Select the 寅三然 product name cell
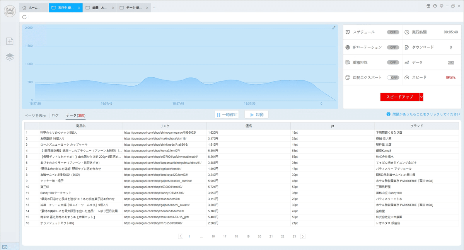This screenshot has height=250, width=464. pyautogui.click(x=81, y=187)
